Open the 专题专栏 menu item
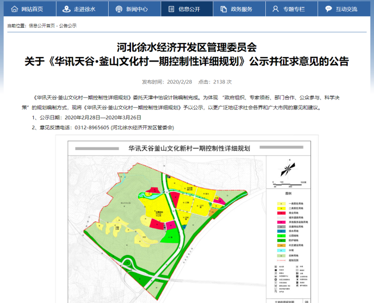The height and width of the screenshot is (303, 374). (x=292, y=9)
